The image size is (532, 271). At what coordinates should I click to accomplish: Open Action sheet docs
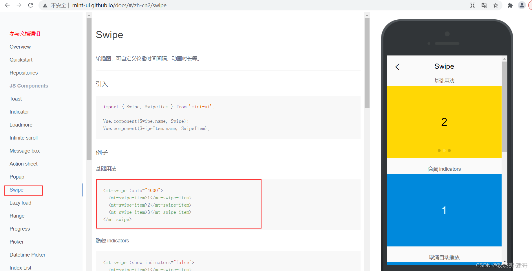click(x=23, y=164)
